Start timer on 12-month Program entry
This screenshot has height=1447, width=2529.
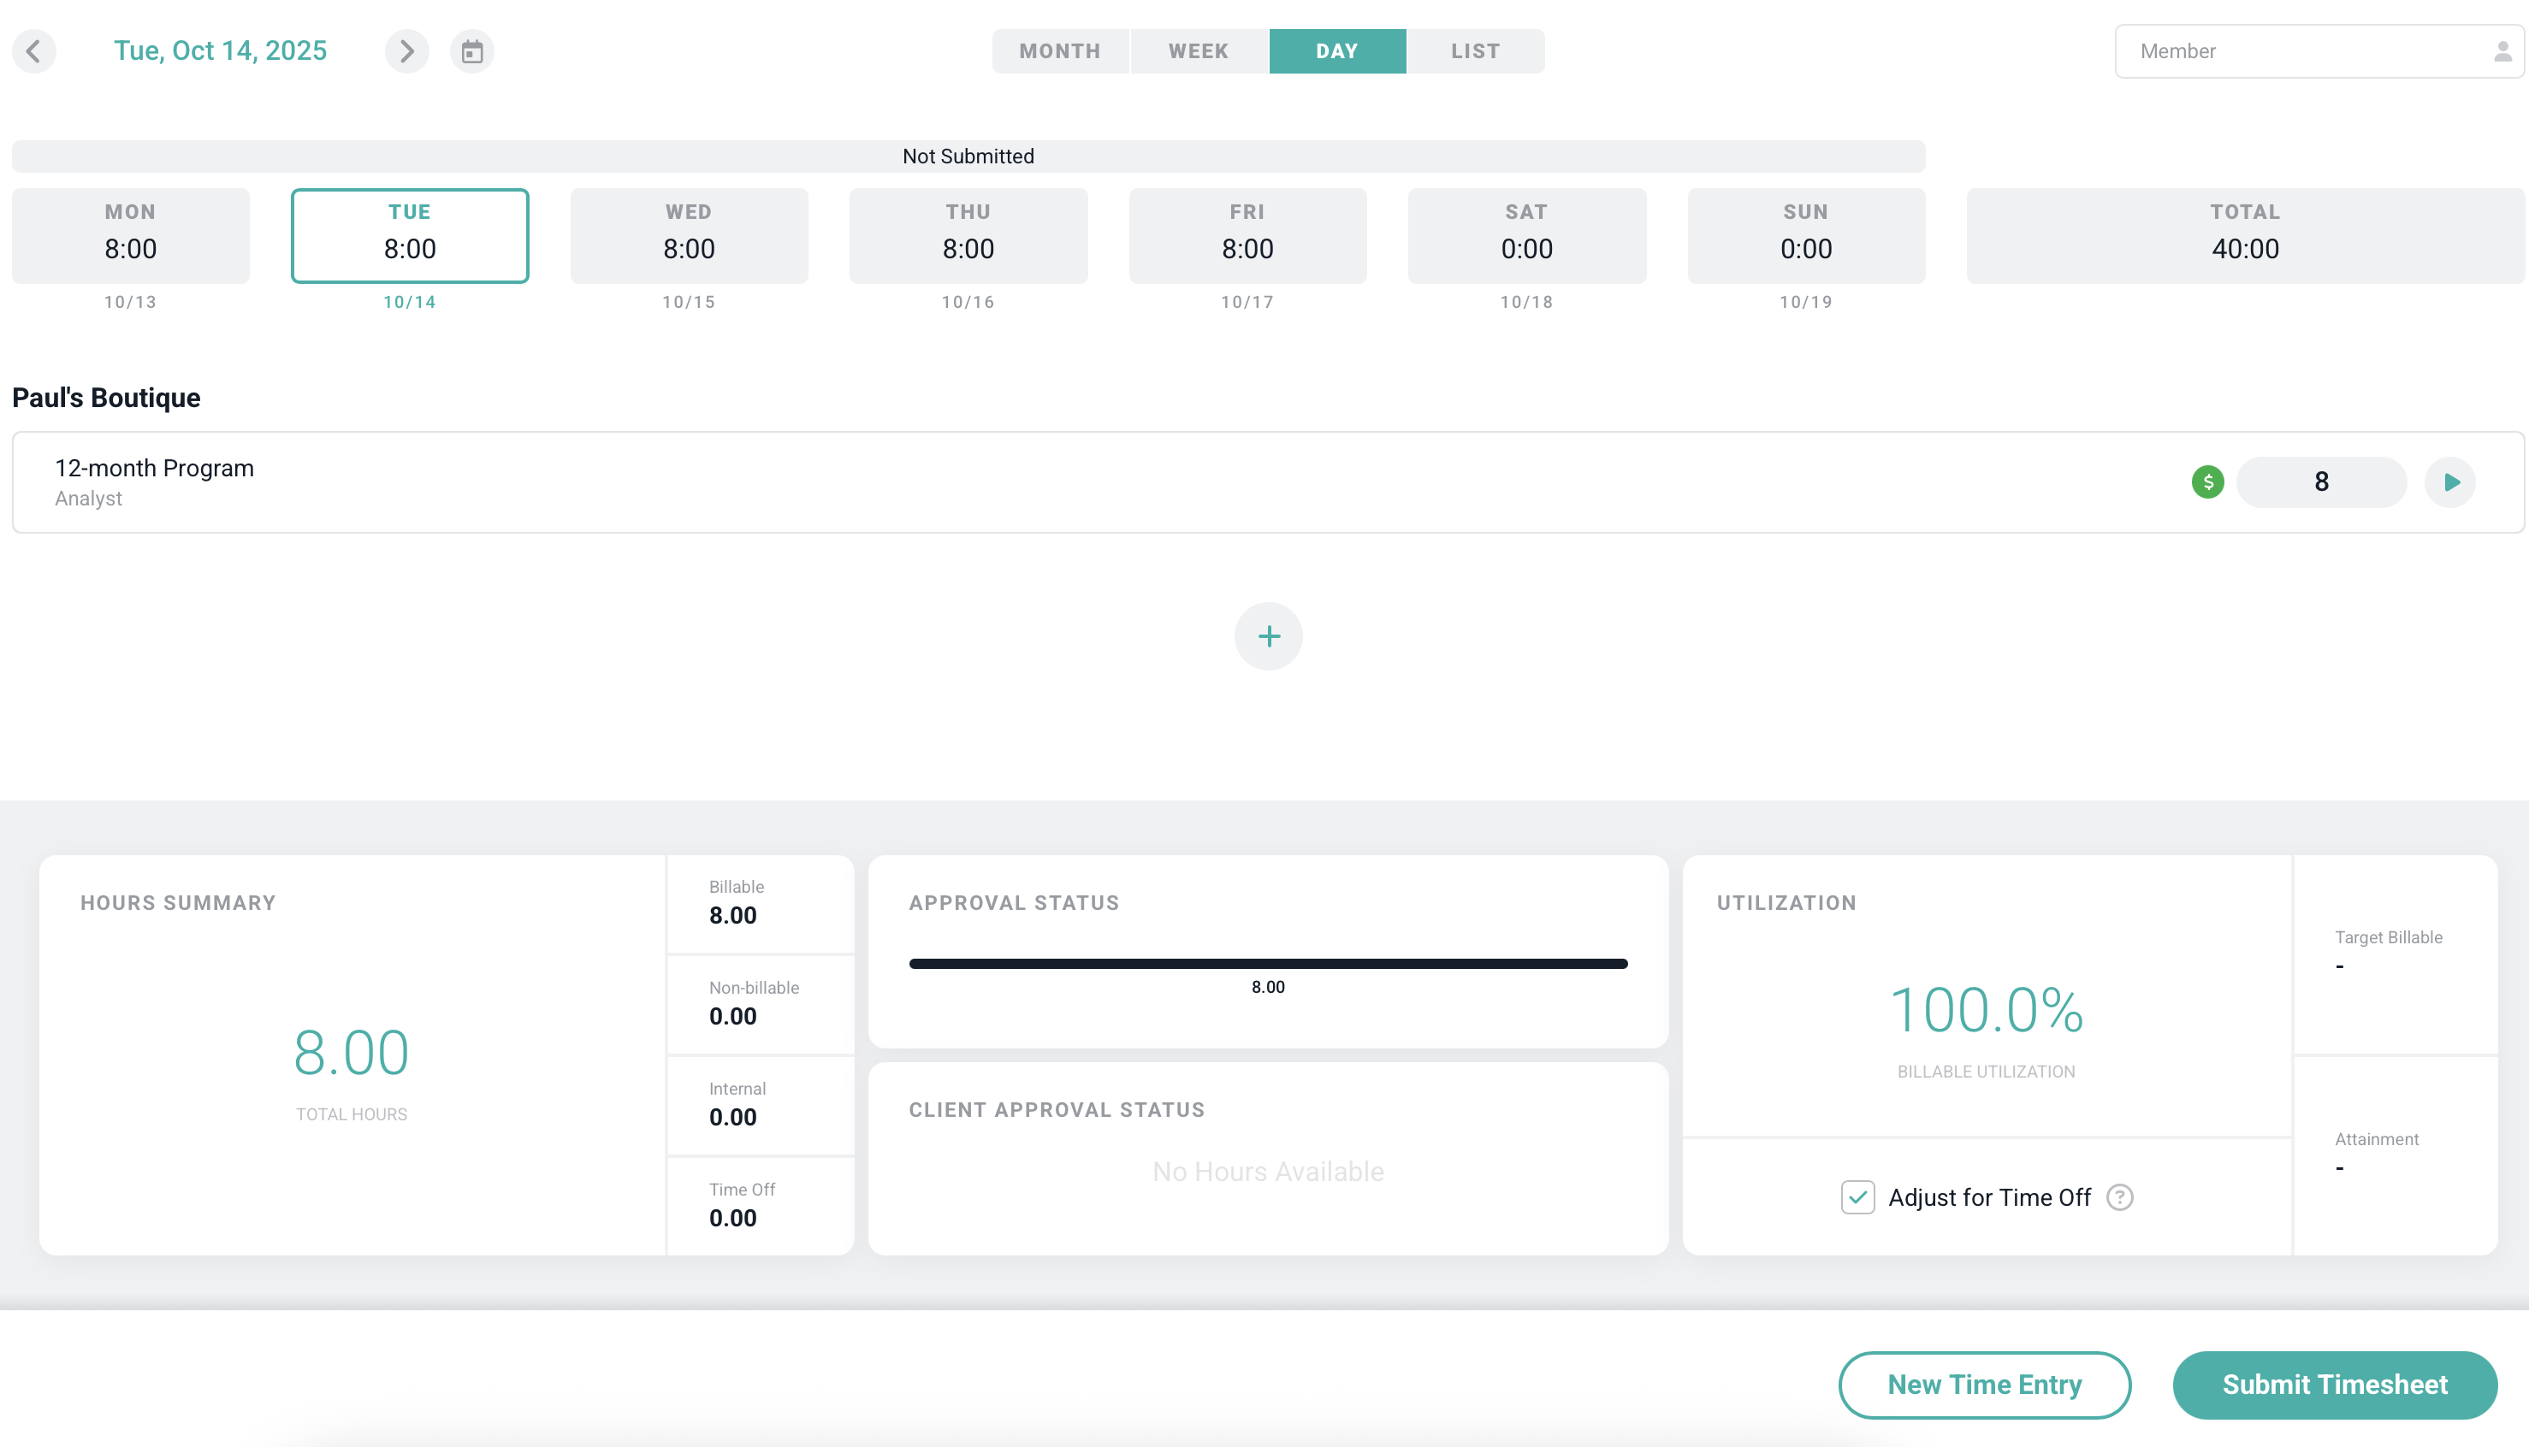(x=2450, y=482)
